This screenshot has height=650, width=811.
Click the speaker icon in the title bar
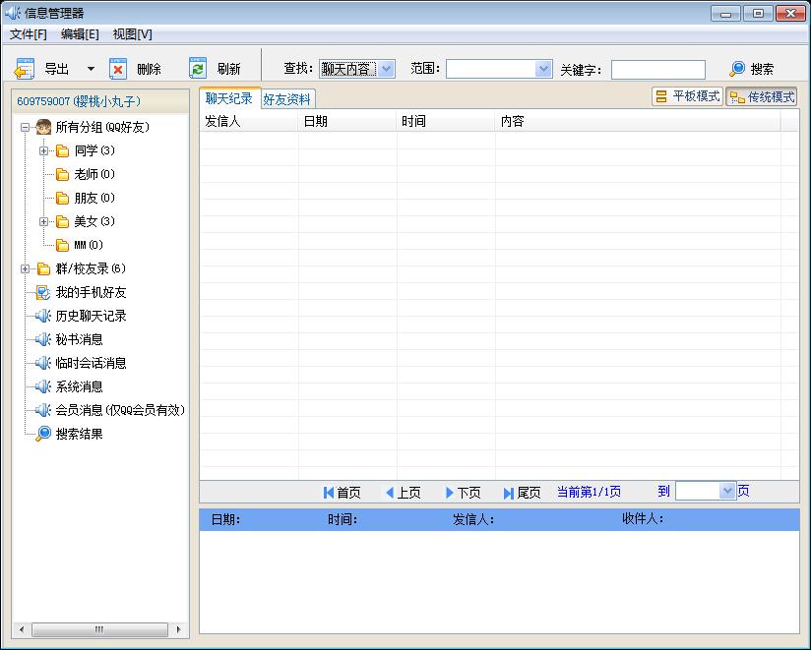click(x=13, y=13)
